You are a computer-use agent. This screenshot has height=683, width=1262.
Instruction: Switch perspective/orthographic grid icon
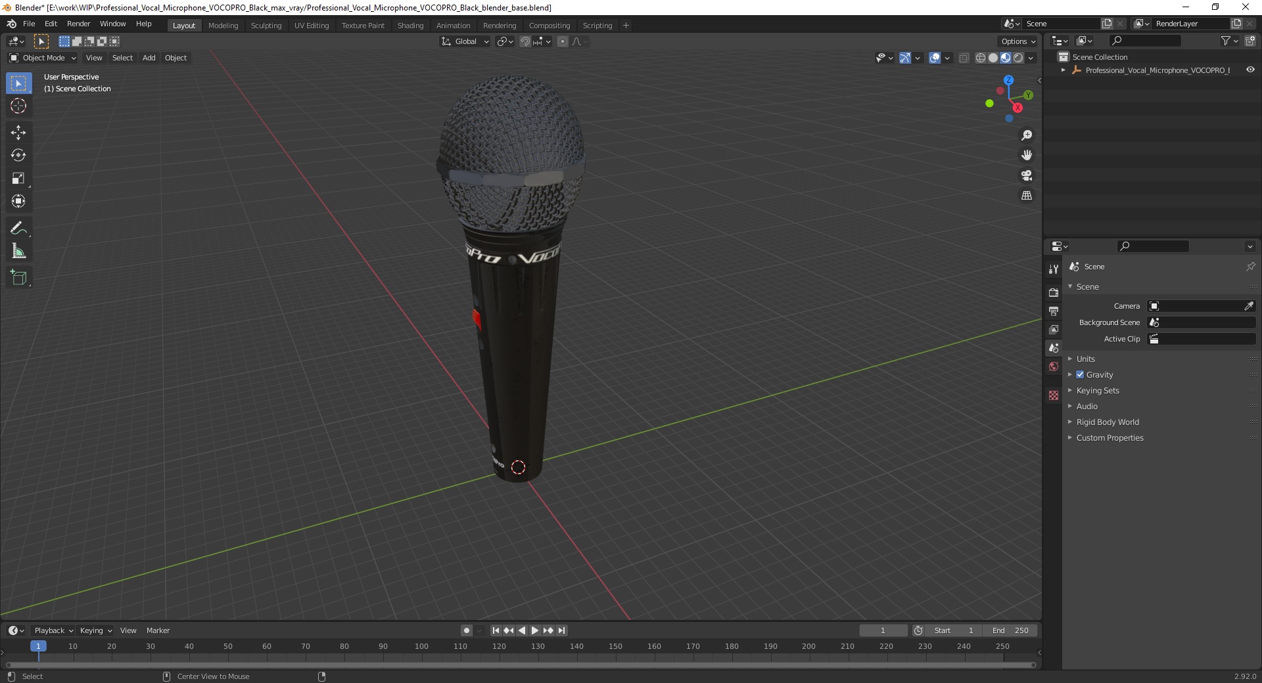point(1027,196)
